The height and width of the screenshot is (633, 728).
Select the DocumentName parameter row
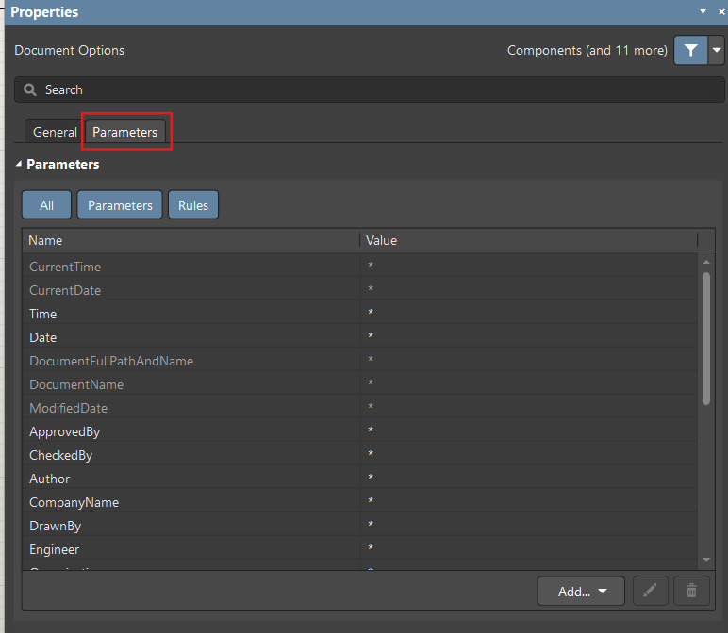(360, 384)
